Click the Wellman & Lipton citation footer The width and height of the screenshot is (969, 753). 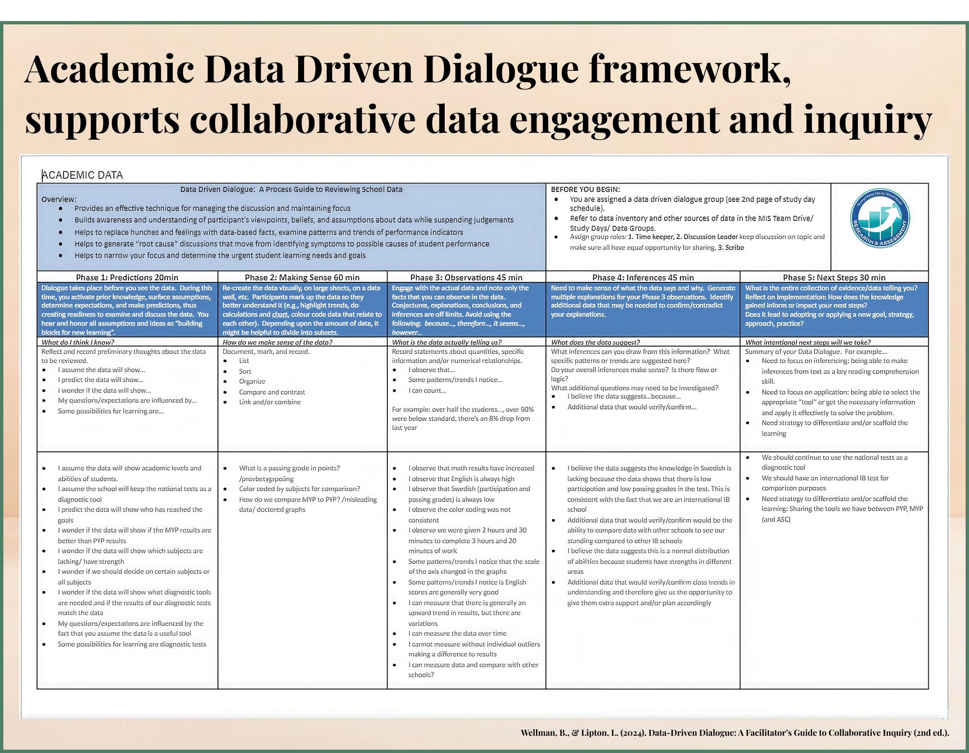point(735,733)
